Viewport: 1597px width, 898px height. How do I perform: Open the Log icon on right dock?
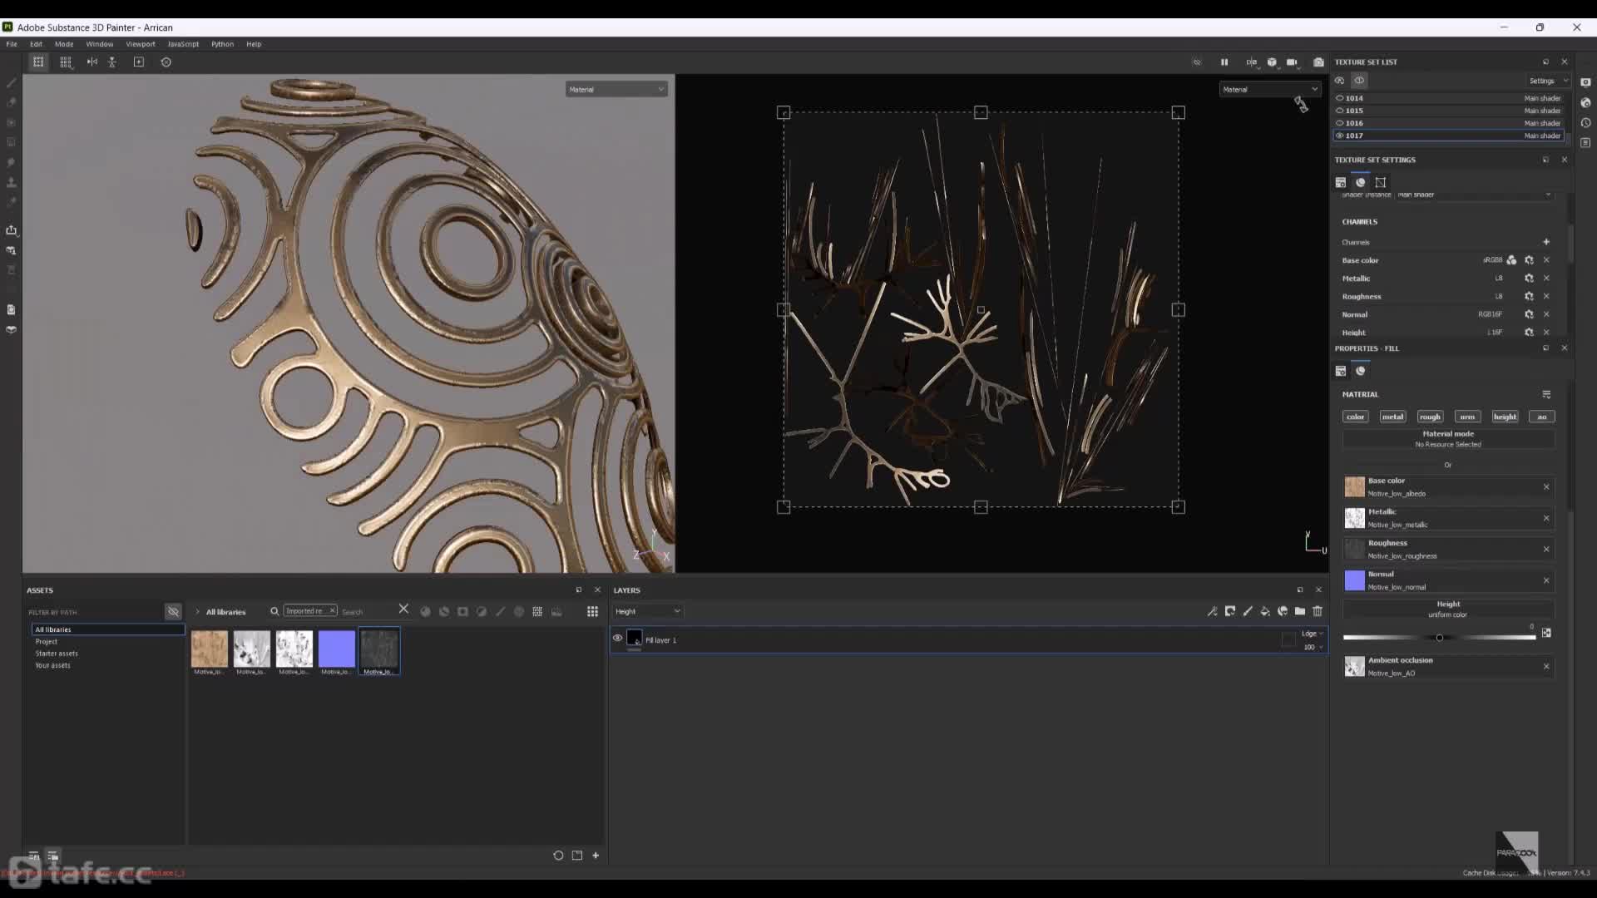[1585, 142]
